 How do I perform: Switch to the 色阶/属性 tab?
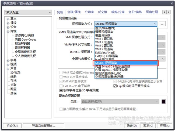pos(74,12)
